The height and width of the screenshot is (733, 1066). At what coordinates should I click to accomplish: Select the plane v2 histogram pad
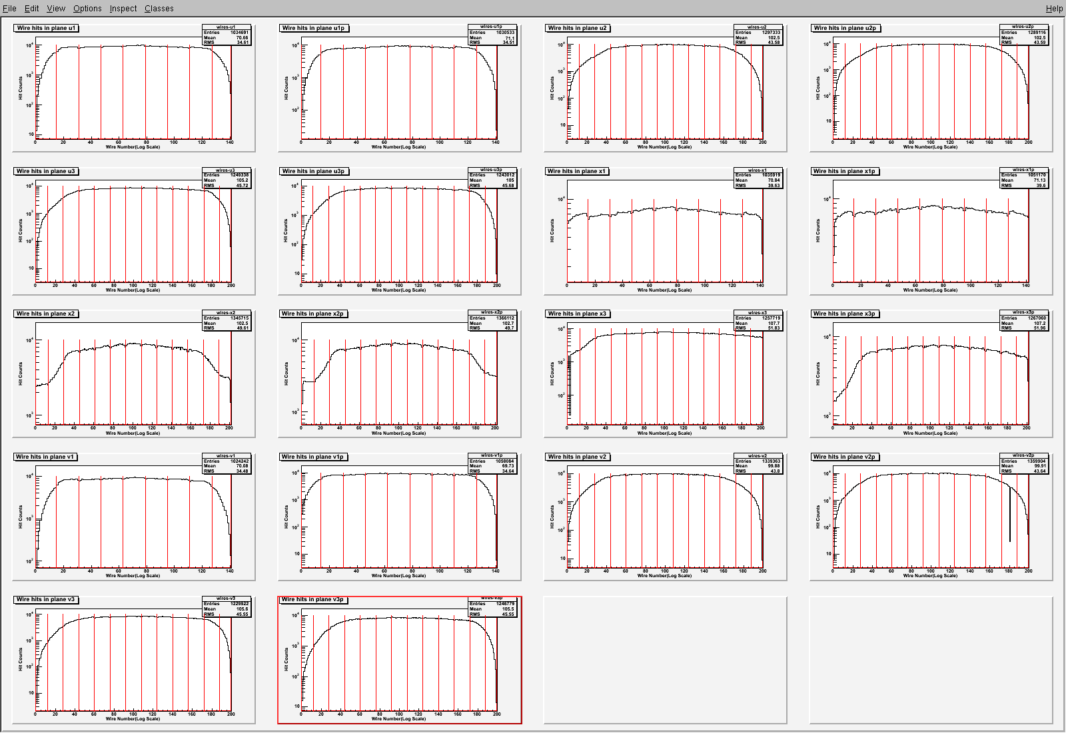[x=666, y=517]
